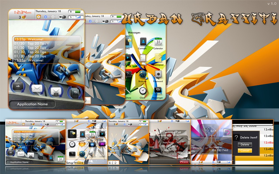Open the Tasks checklist icon in app grid
The height and width of the screenshot is (174, 279).
point(143,58)
